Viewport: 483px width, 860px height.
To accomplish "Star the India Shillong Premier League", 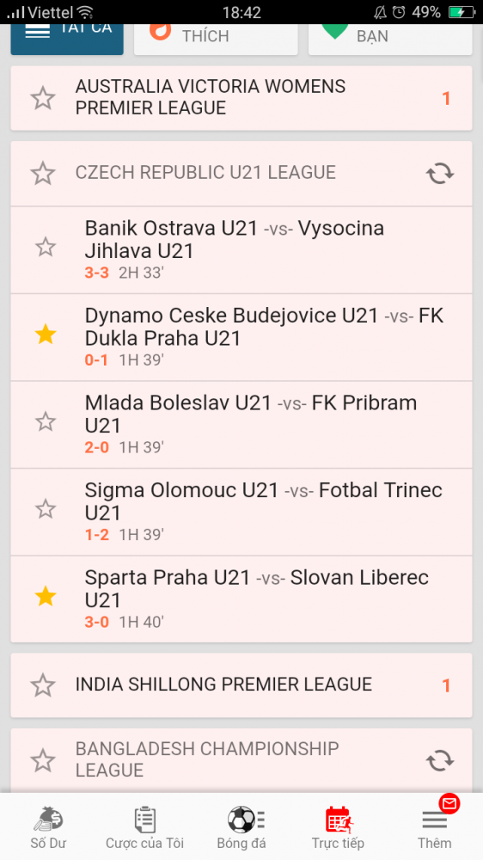I will click(43, 685).
